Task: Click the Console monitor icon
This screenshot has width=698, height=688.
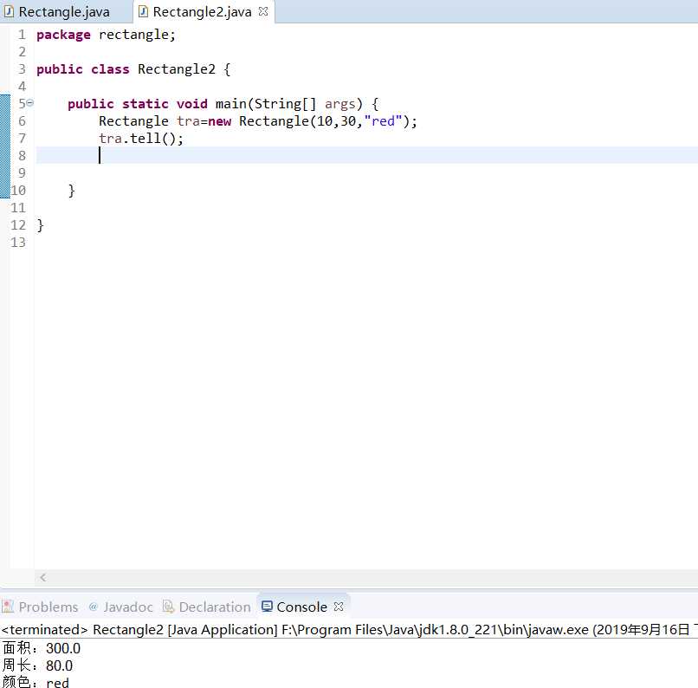Action: [x=267, y=607]
